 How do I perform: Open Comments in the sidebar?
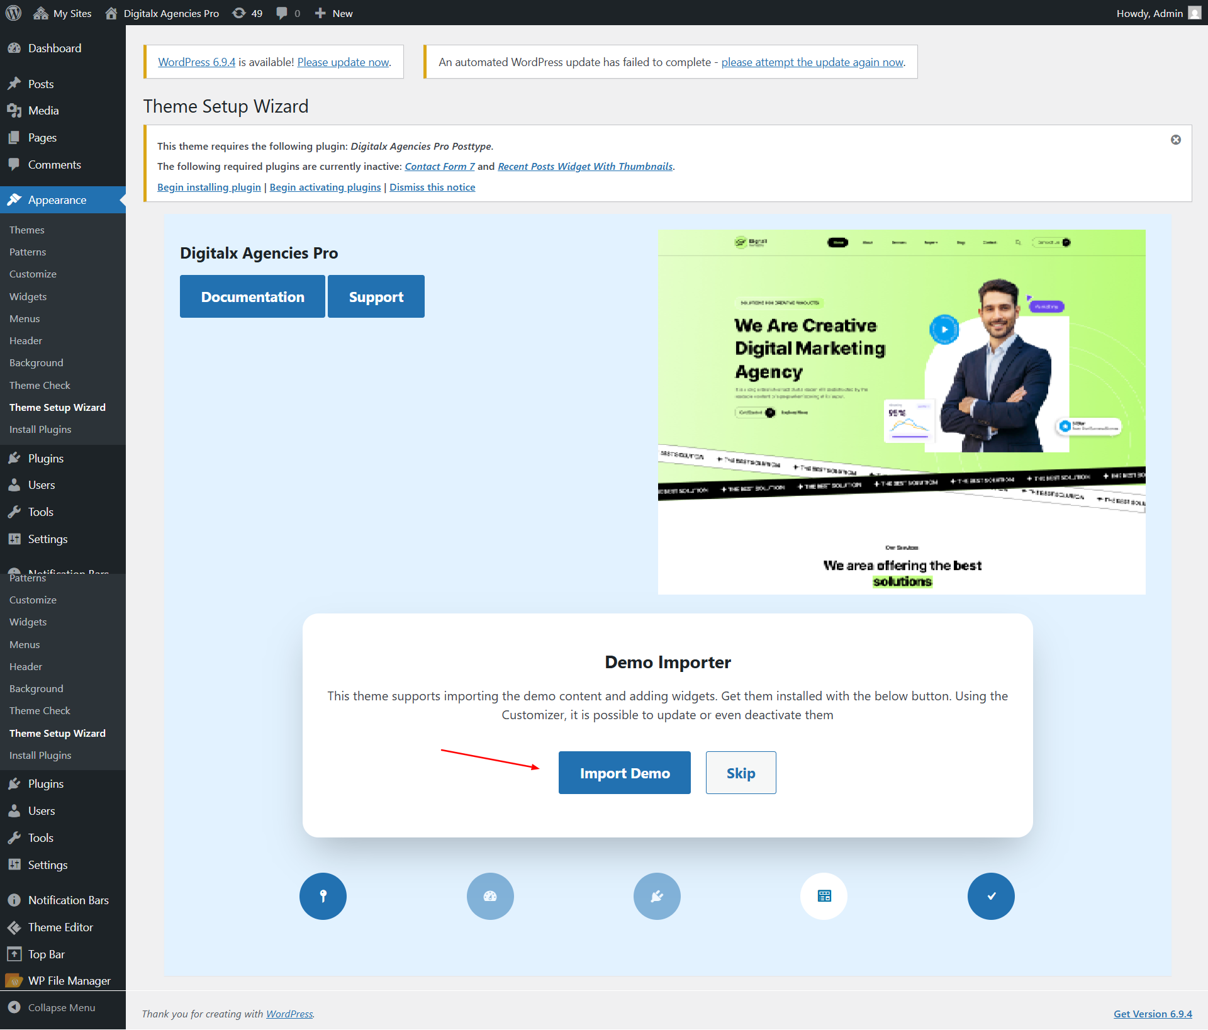(63, 165)
